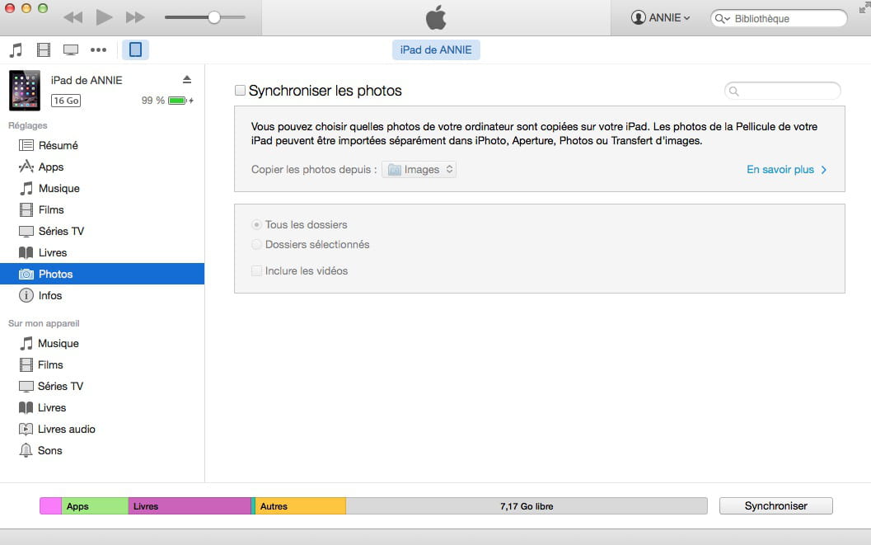Screen dimensions: 871x545
Task: Click the fast-forward playback button
Action: [x=135, y=17]
